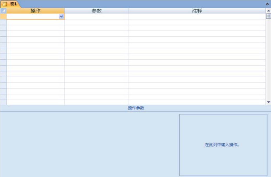Close the 宏1 macro window

click(267, 4)
